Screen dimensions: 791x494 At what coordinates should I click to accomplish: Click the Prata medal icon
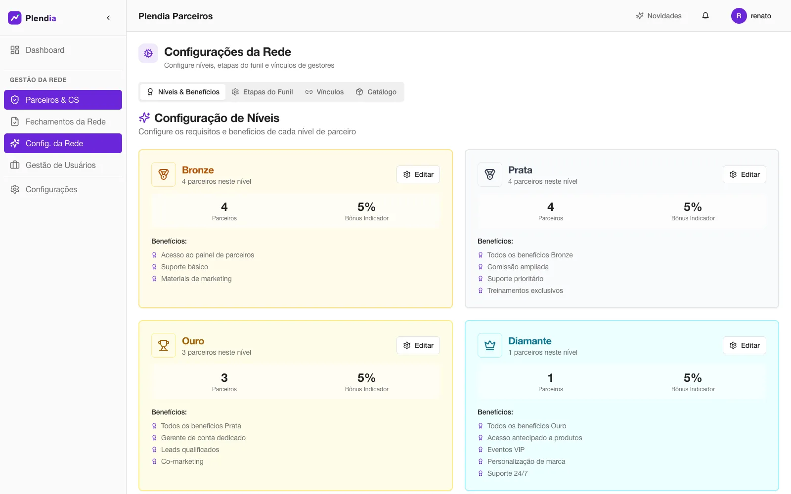pos(490,174)
